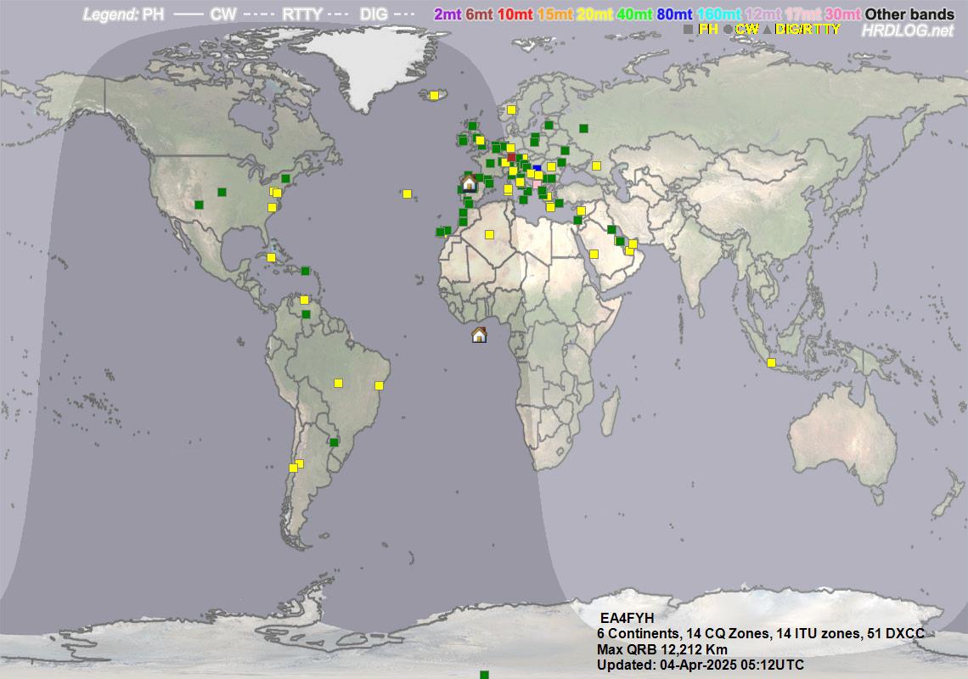968x679 pixels.
Task: Click the 40mt band color label
Action: click(x=635, y=14)
